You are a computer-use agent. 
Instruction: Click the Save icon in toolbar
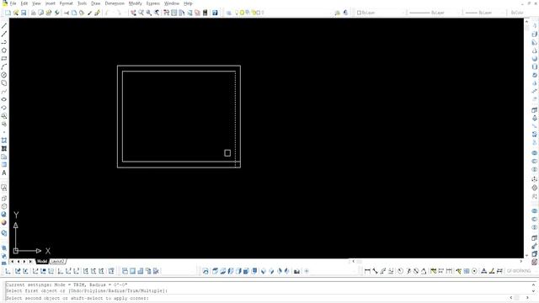24,13
